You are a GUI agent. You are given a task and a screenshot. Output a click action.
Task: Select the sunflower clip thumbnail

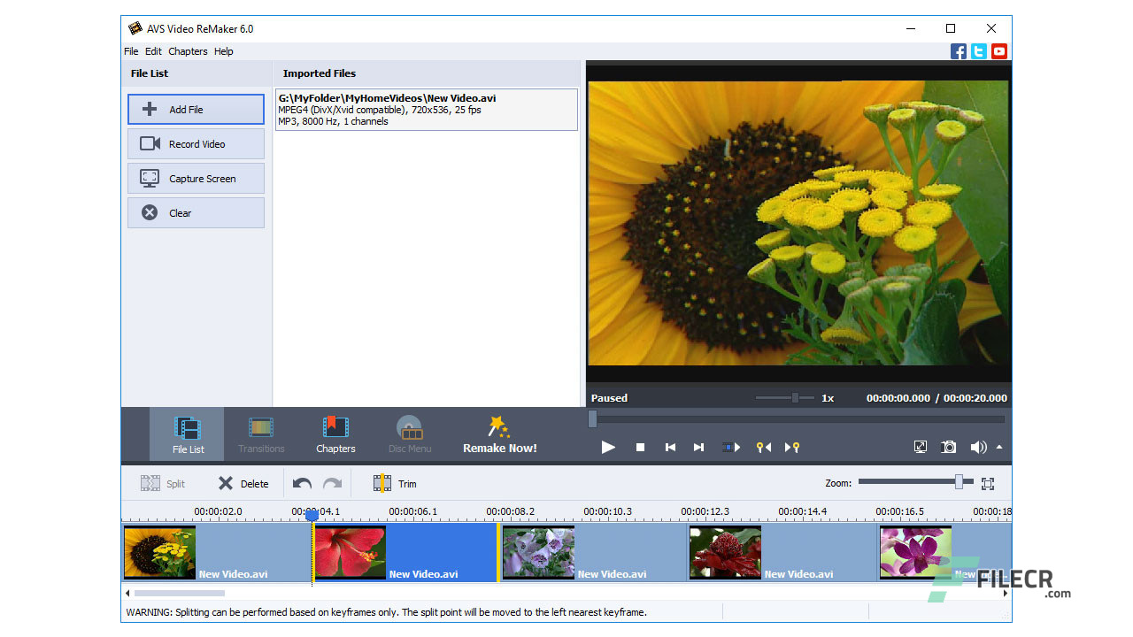tap(160, 553)
